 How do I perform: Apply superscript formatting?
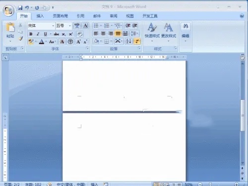pos(71,34)
